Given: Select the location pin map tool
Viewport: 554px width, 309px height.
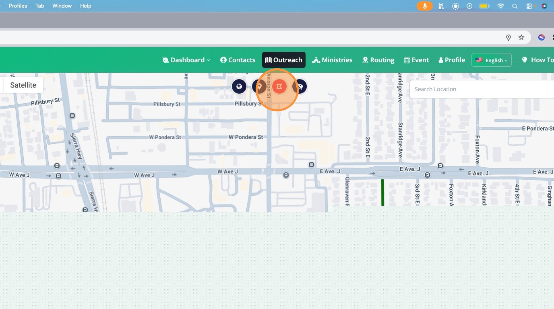Looking at the screenshot, I should pos(259,86).
